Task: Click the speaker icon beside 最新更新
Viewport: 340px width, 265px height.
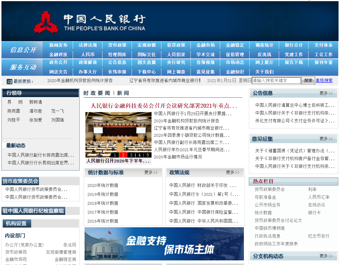Action: pyautogui.click(x=9, y=81)
